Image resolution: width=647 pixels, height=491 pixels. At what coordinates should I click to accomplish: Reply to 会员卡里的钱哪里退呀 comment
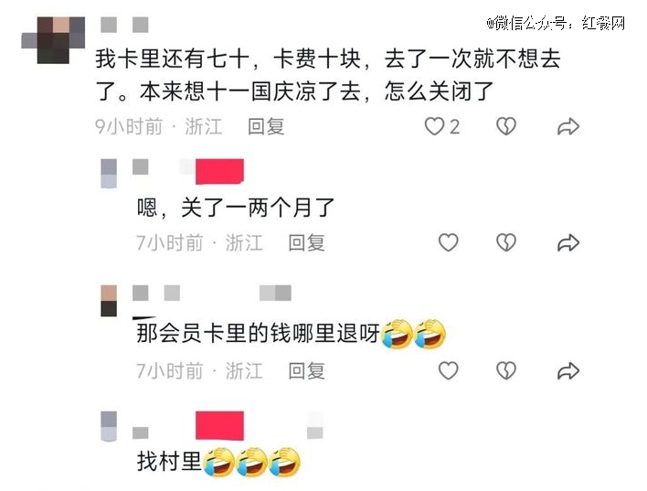click(x=306, y=370)
